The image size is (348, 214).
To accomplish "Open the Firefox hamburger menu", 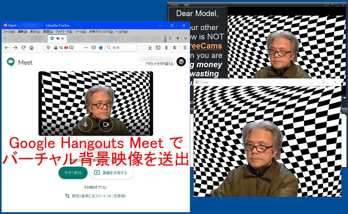I will [185, 48].
